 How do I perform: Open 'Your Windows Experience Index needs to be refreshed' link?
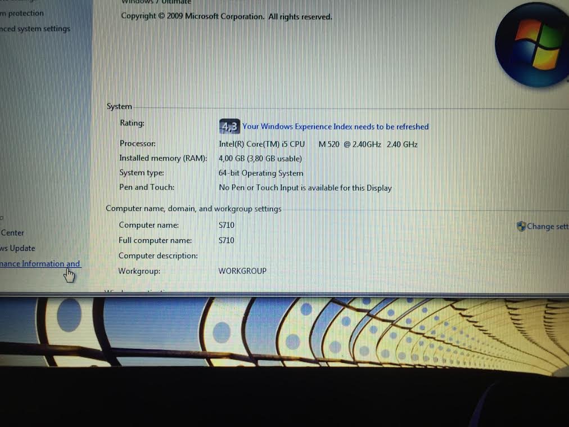click(335, 127)
